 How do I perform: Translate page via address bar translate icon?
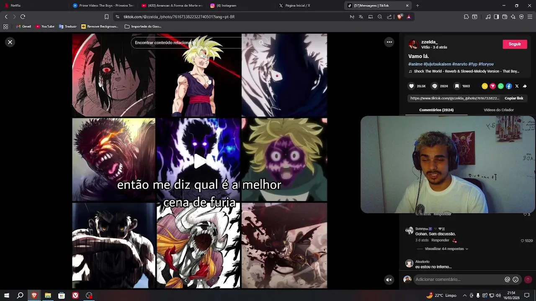361,17
